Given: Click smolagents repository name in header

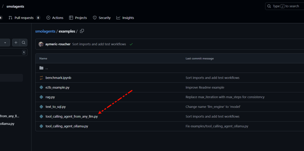Looking at the screenshot, I should (15, 6).
